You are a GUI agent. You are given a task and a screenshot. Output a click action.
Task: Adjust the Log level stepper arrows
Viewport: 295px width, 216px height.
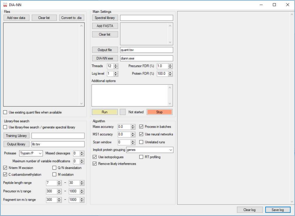(x=116, y=74)
